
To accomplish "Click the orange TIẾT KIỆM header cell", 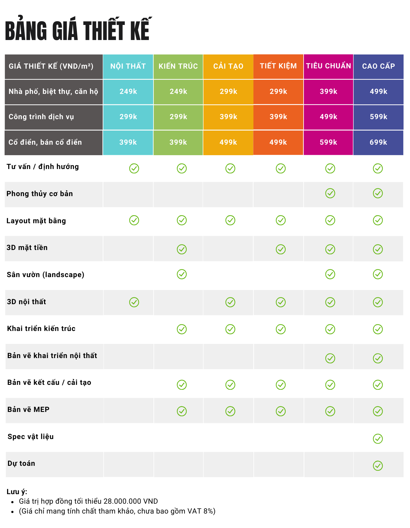I will click(x=278, y=66).
